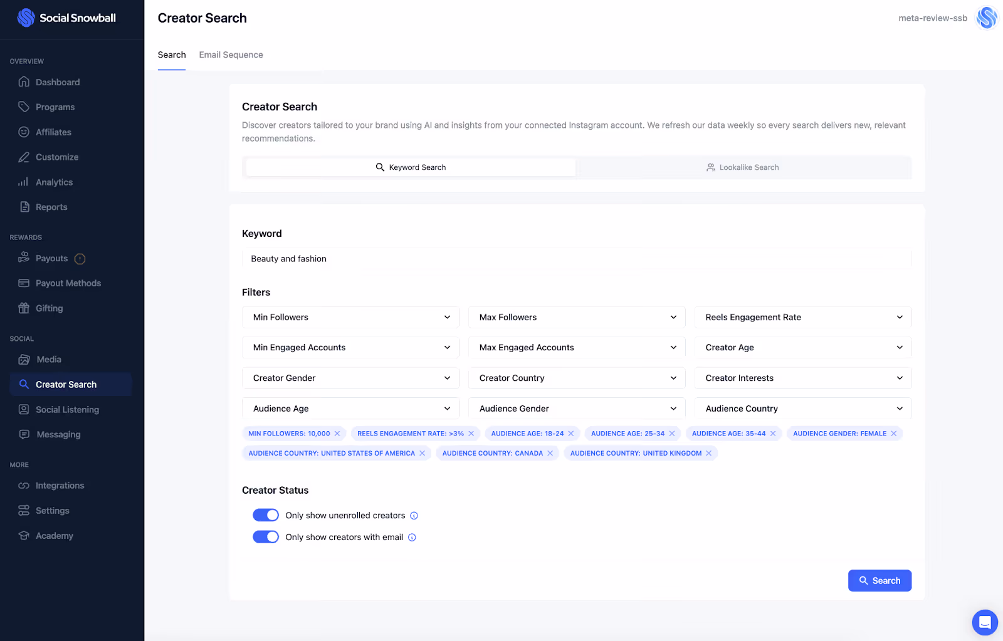
Task: Click the Affiliates smiley icon
Action: pyautogui.click(x=24, y=132)
